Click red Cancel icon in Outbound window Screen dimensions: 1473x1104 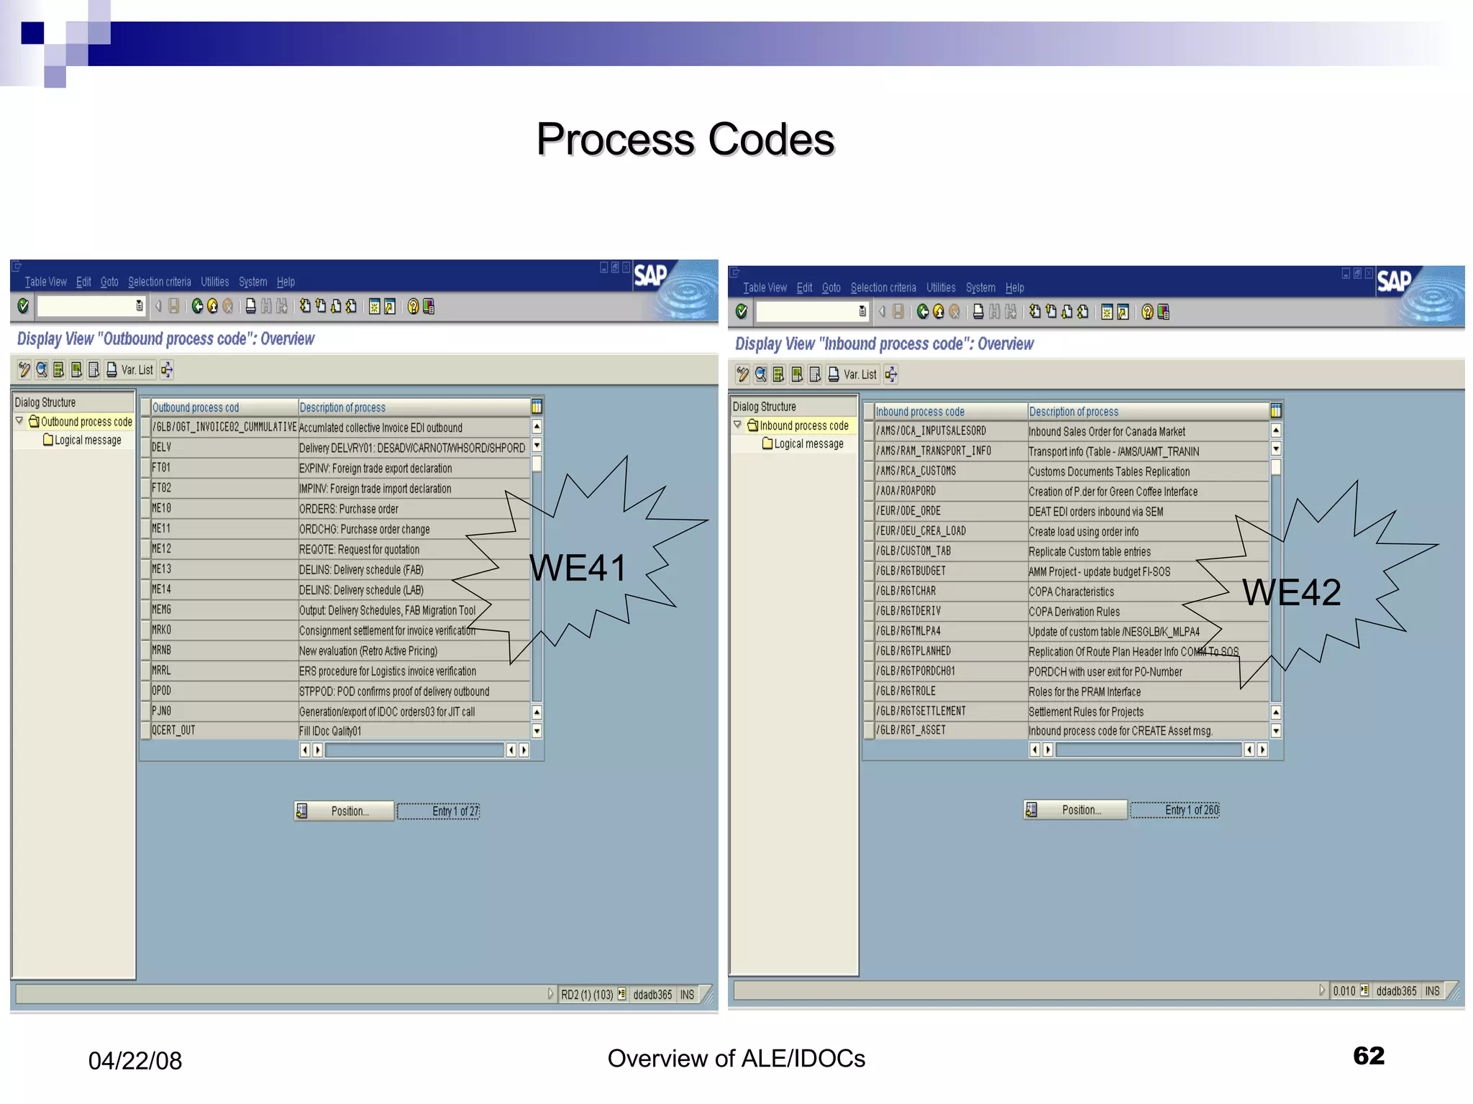coord(228,307)
